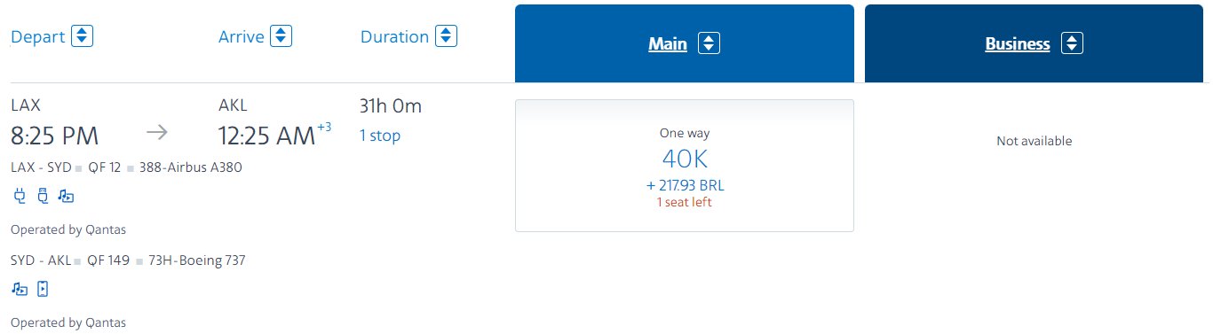
Task: Sort flights by Depart column label
Action: pos(38,37)
